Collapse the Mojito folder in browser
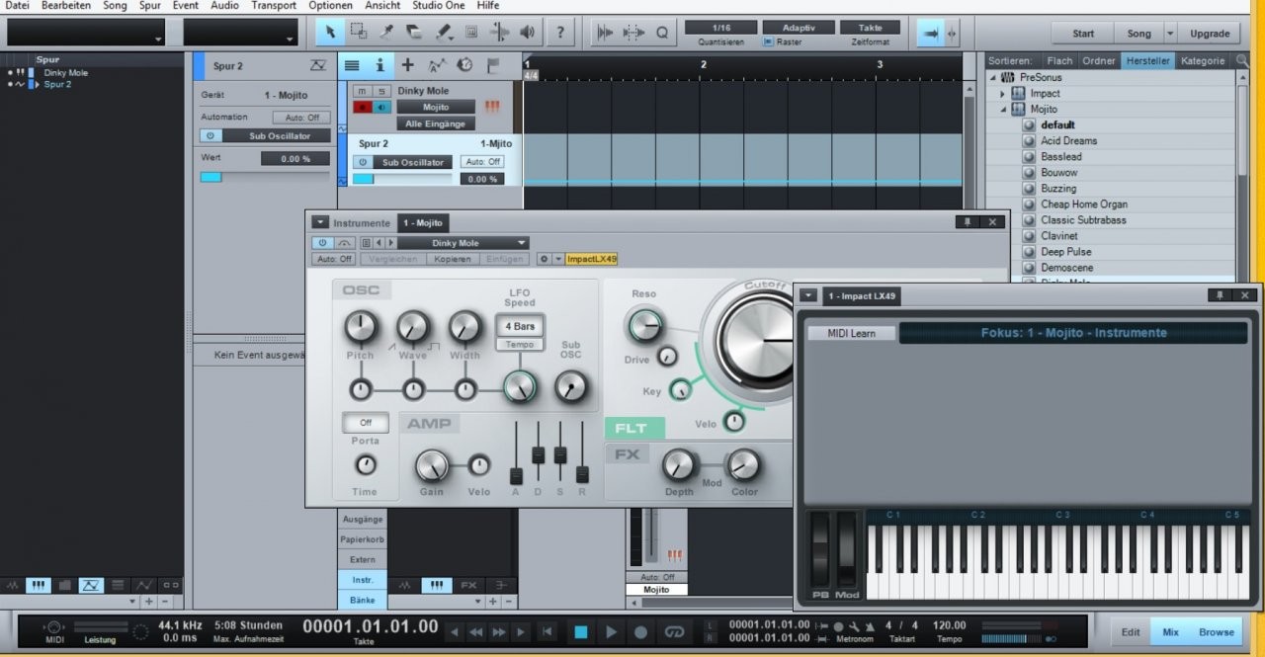Image resolution: width=1265 pixels, height=657 pixels. (x=1003, y=110)
